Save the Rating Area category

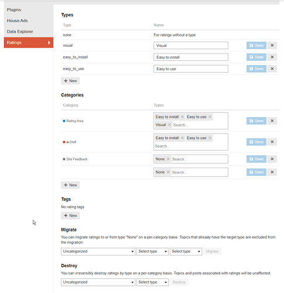256,121
